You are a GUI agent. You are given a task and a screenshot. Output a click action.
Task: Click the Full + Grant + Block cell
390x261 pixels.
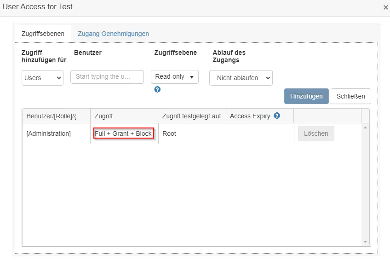tap(123, 133)
